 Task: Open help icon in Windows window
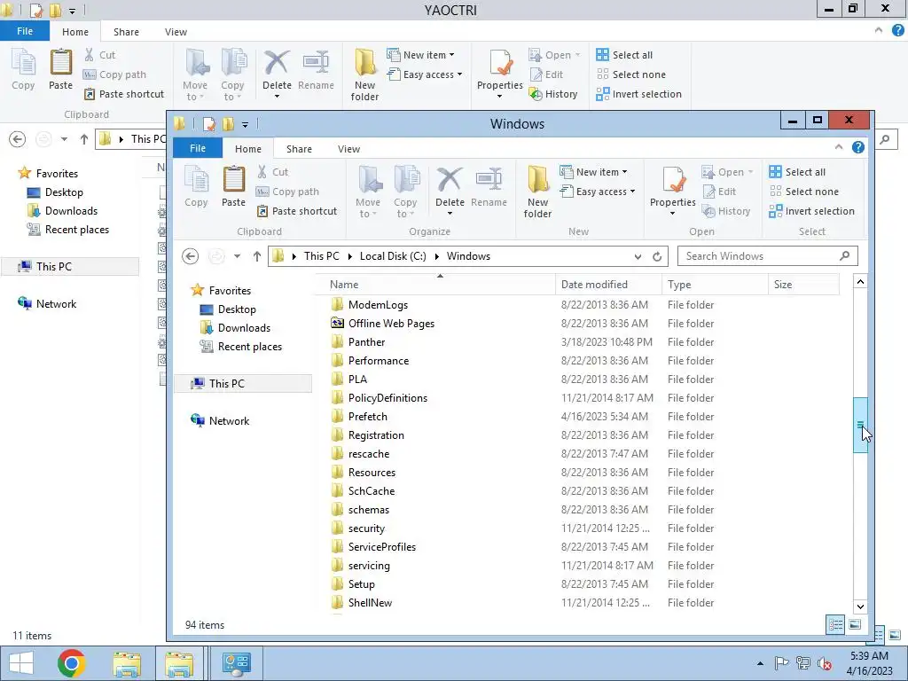pos(858,148)
